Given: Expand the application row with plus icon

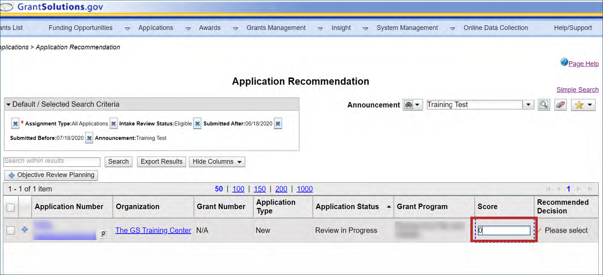Looking at the screenshot, I should pos(25,230).
